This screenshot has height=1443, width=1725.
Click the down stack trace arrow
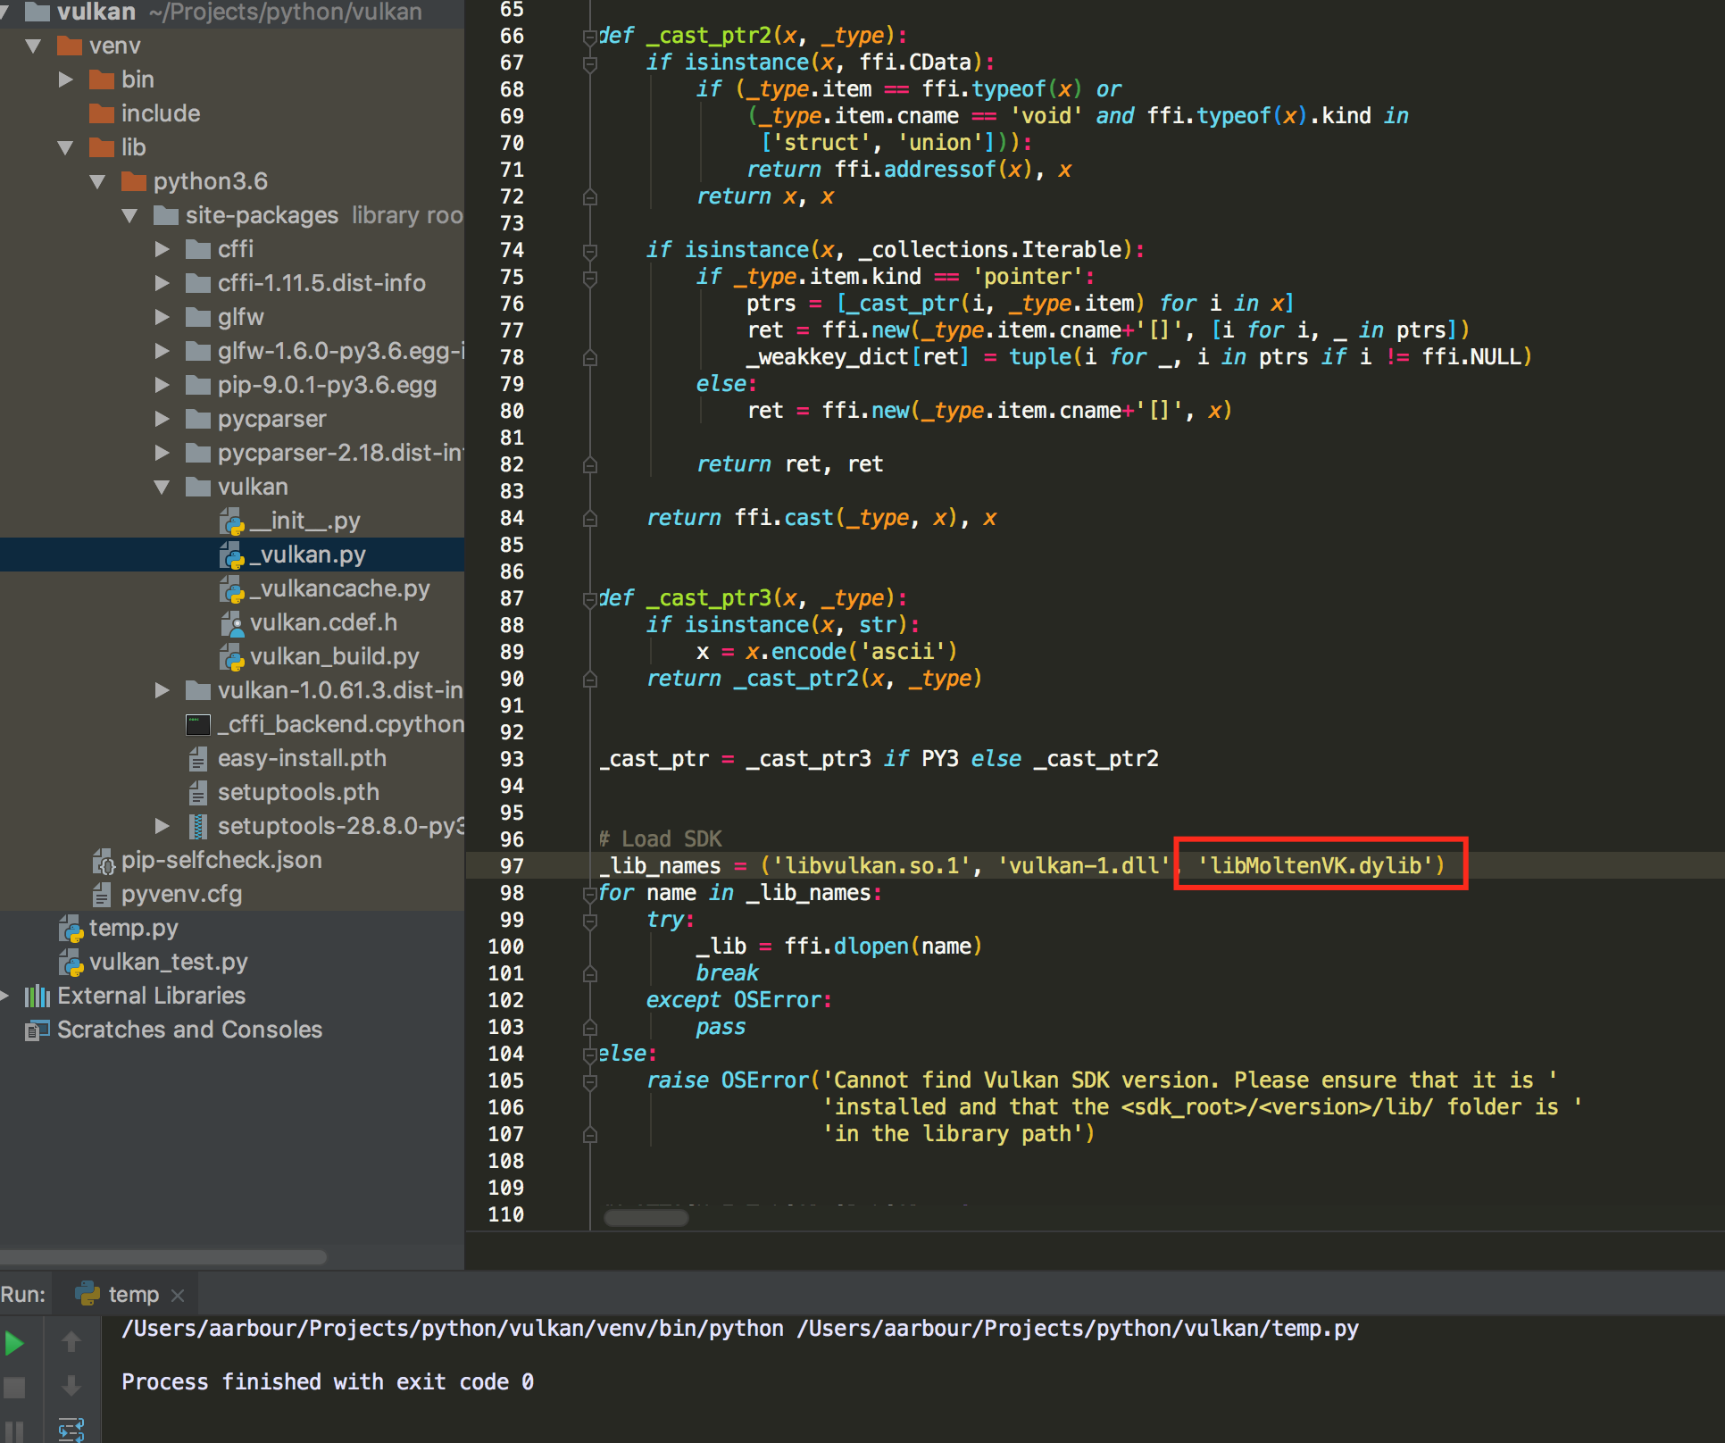point(71,1386)
